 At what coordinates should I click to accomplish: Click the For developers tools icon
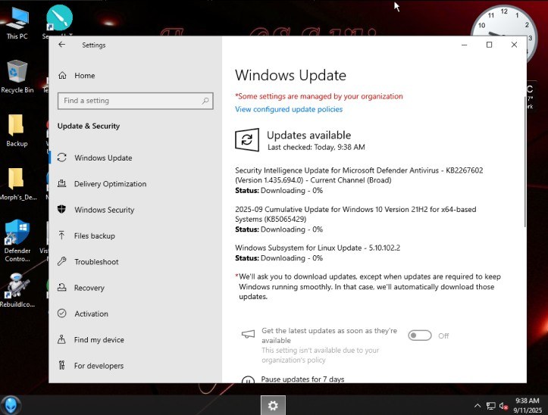[x=62, y=365]
